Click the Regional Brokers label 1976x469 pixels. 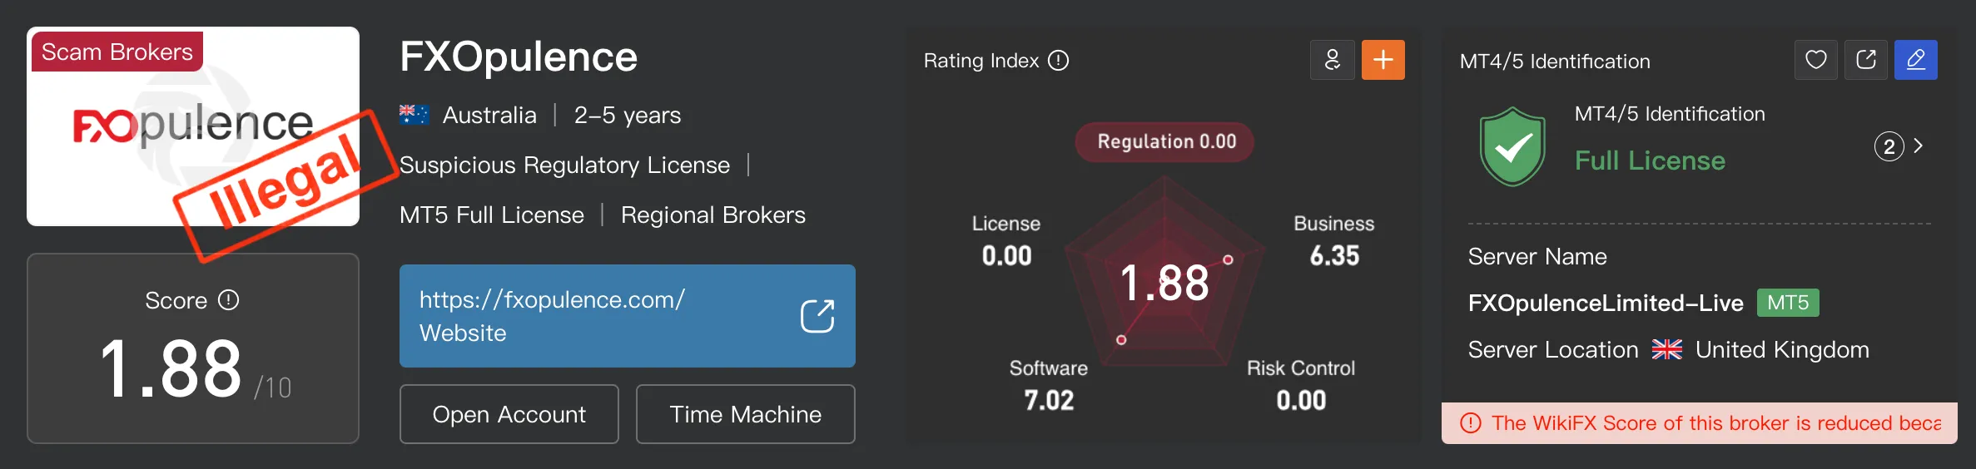tap(713, 215)
